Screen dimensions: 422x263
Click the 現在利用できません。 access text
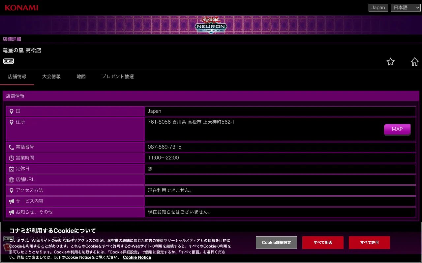point(170,190)
